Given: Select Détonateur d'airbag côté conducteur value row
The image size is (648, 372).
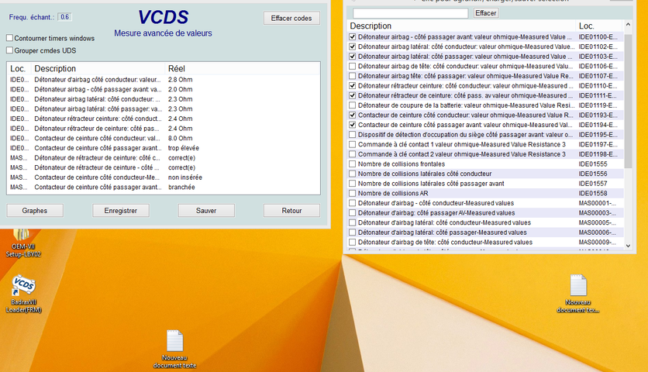Looking at the screenshot, I should pos(164,80).
